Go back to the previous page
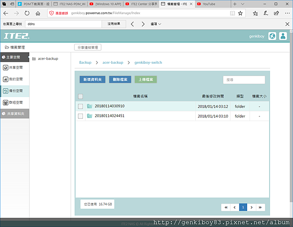 6,13
